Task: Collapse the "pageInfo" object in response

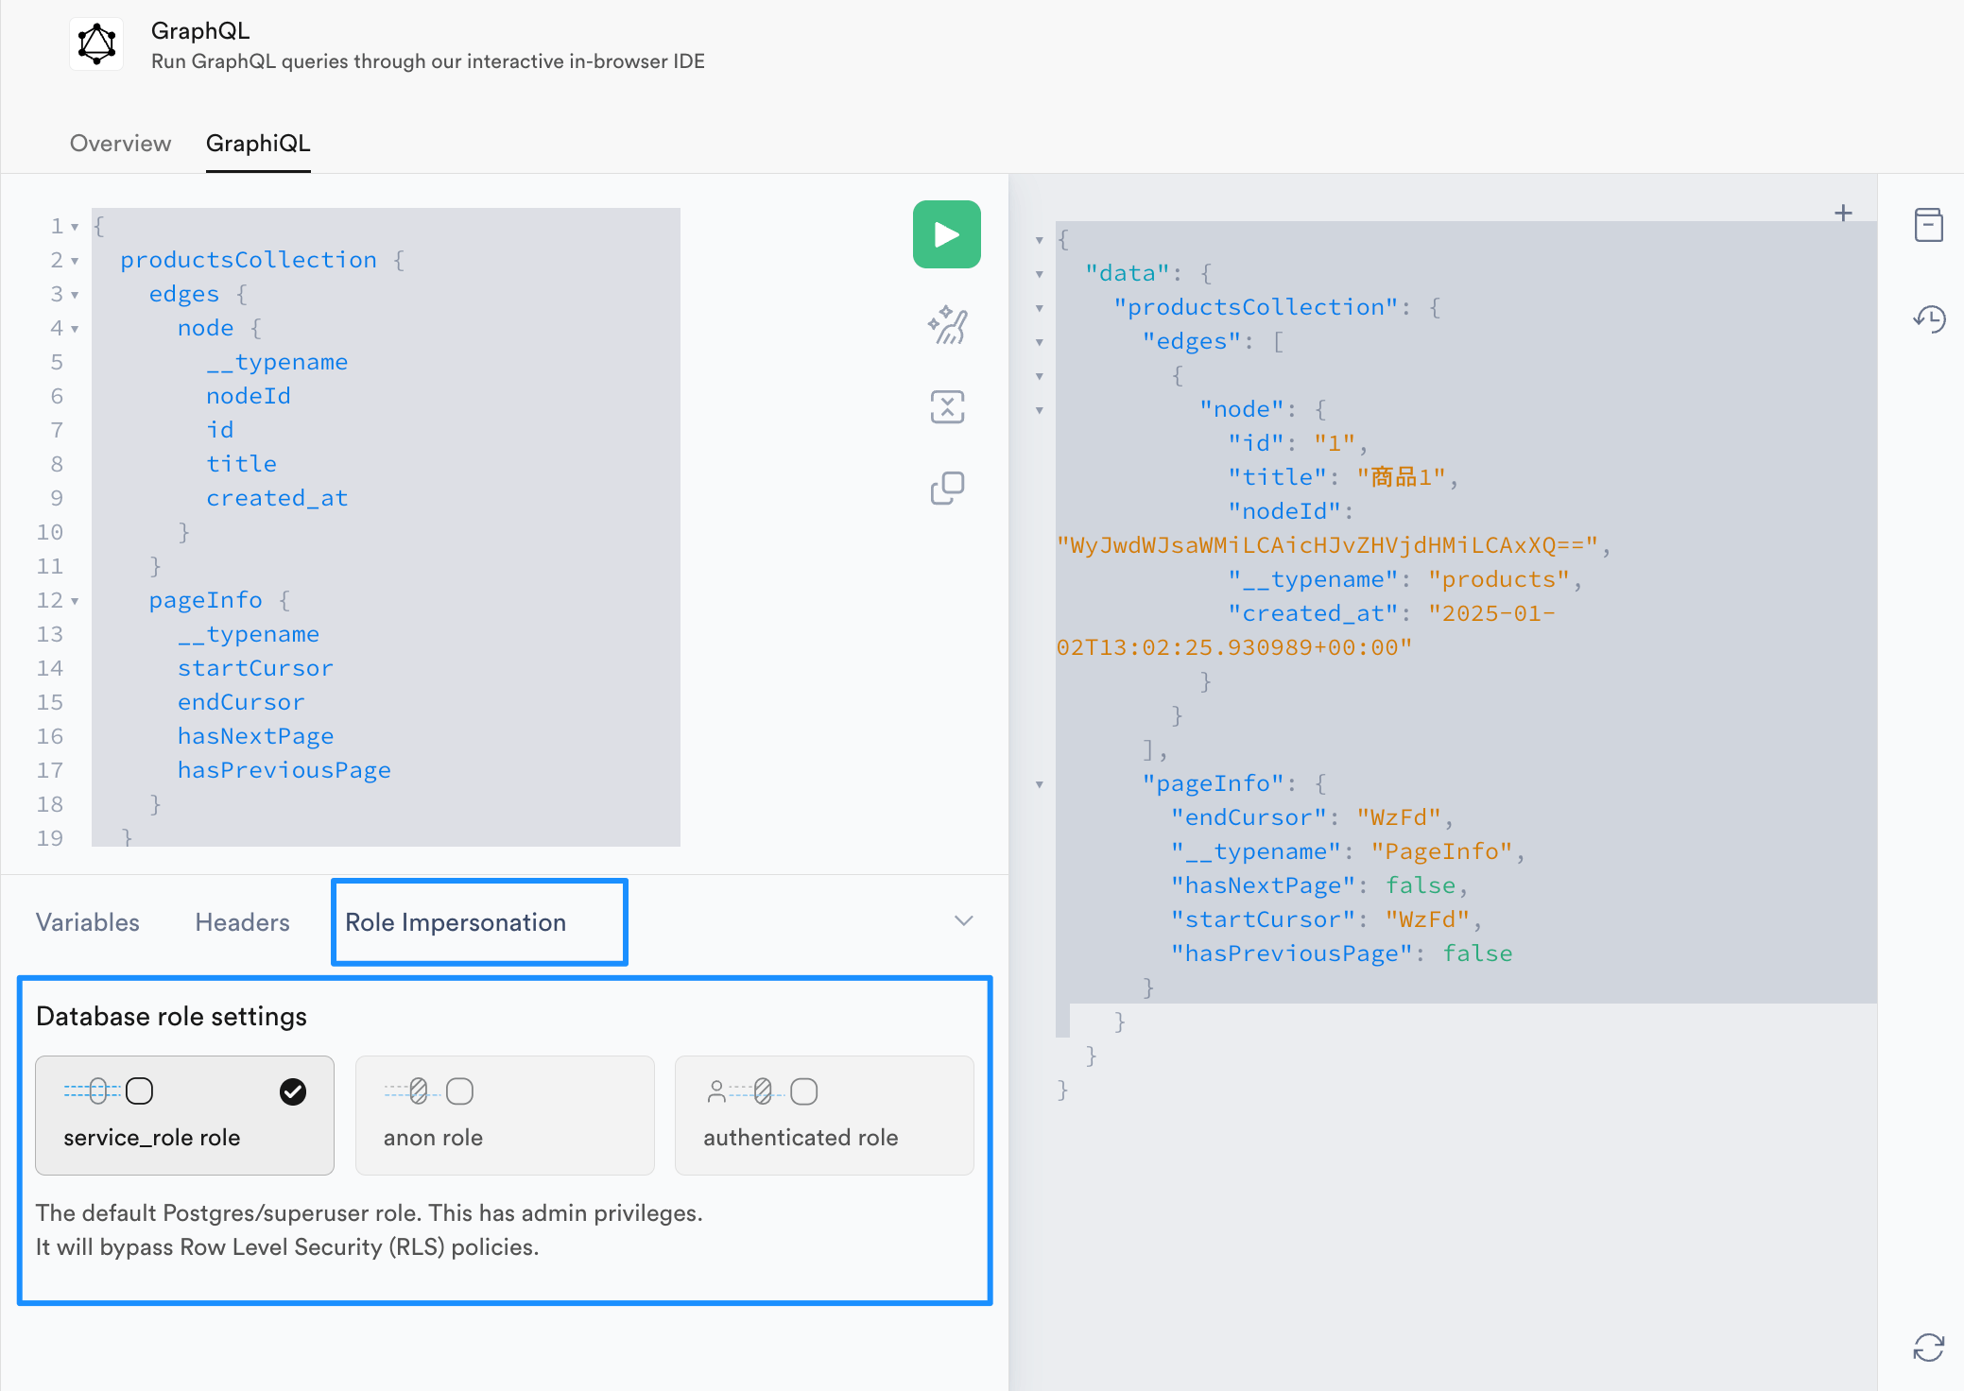Action: tap(1040, 784)
